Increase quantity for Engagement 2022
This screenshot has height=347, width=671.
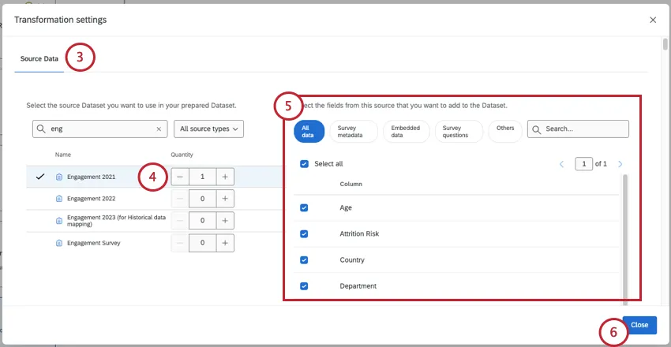coord(225,198)
